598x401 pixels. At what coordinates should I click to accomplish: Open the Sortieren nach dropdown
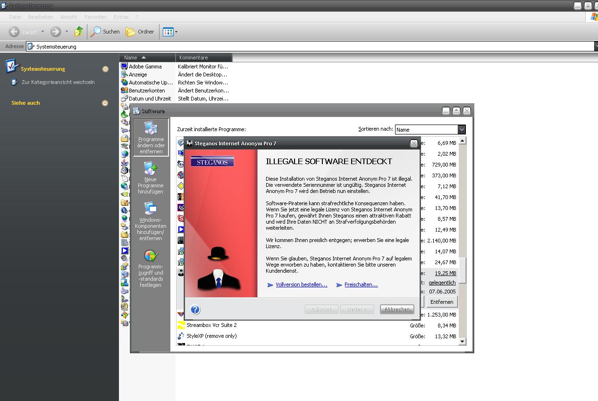pos(462,129)
